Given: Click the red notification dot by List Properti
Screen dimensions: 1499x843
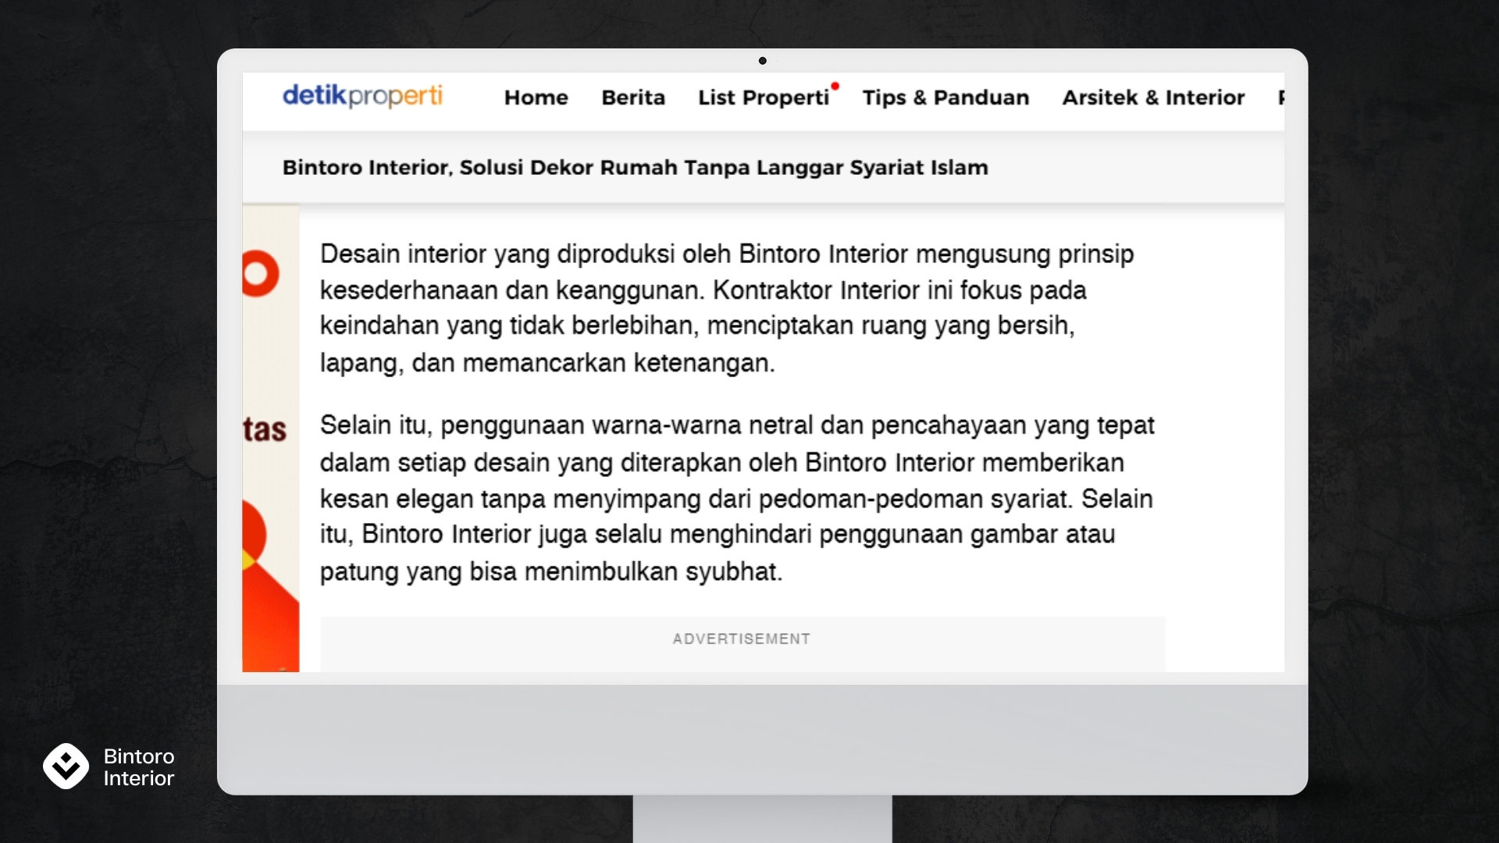Looking at the screenshot, I should tap(835, 86).
